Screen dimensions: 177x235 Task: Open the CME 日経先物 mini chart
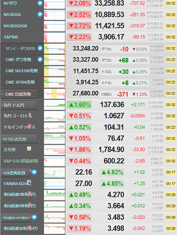[x=55, y=94]
